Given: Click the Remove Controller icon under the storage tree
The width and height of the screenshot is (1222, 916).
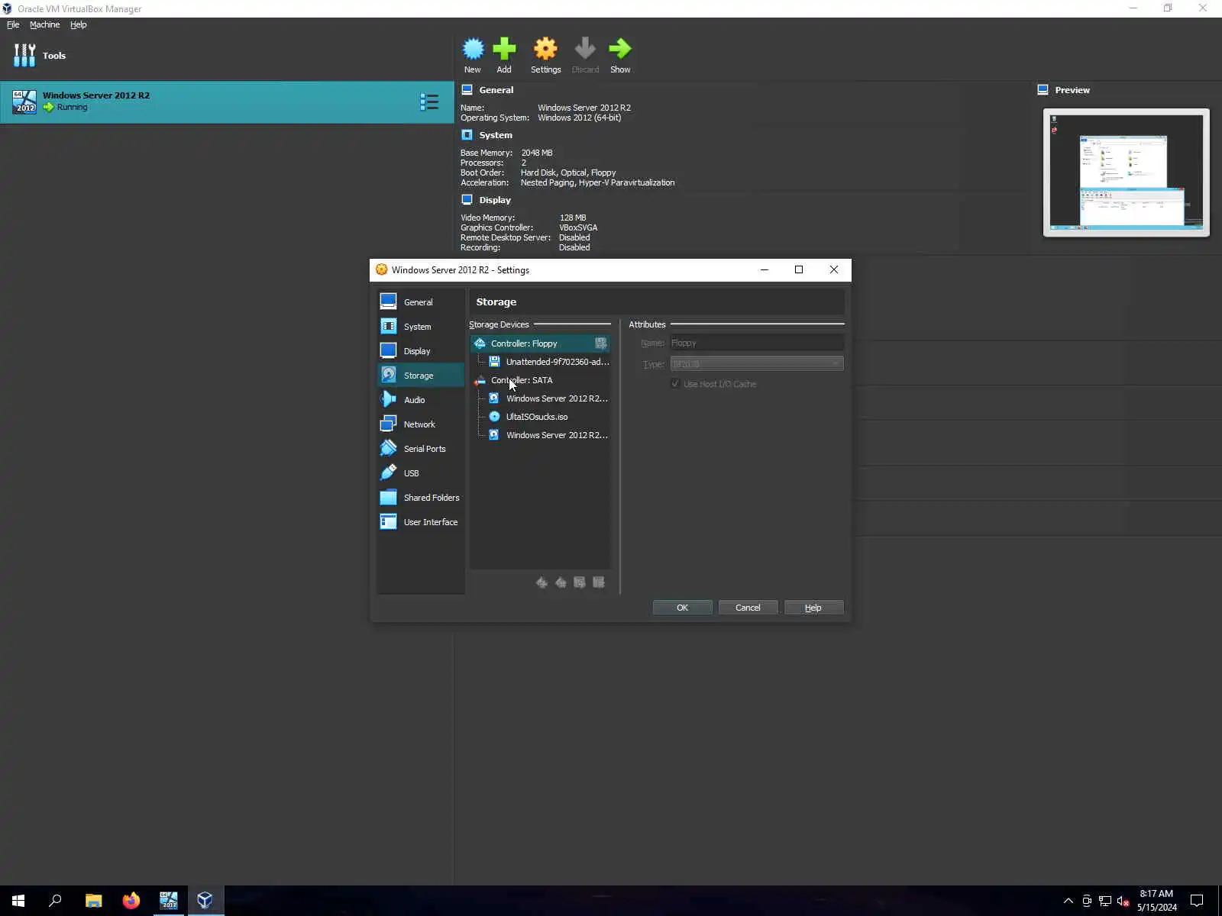Looking at the screenshot, I should tap(561, 582).
